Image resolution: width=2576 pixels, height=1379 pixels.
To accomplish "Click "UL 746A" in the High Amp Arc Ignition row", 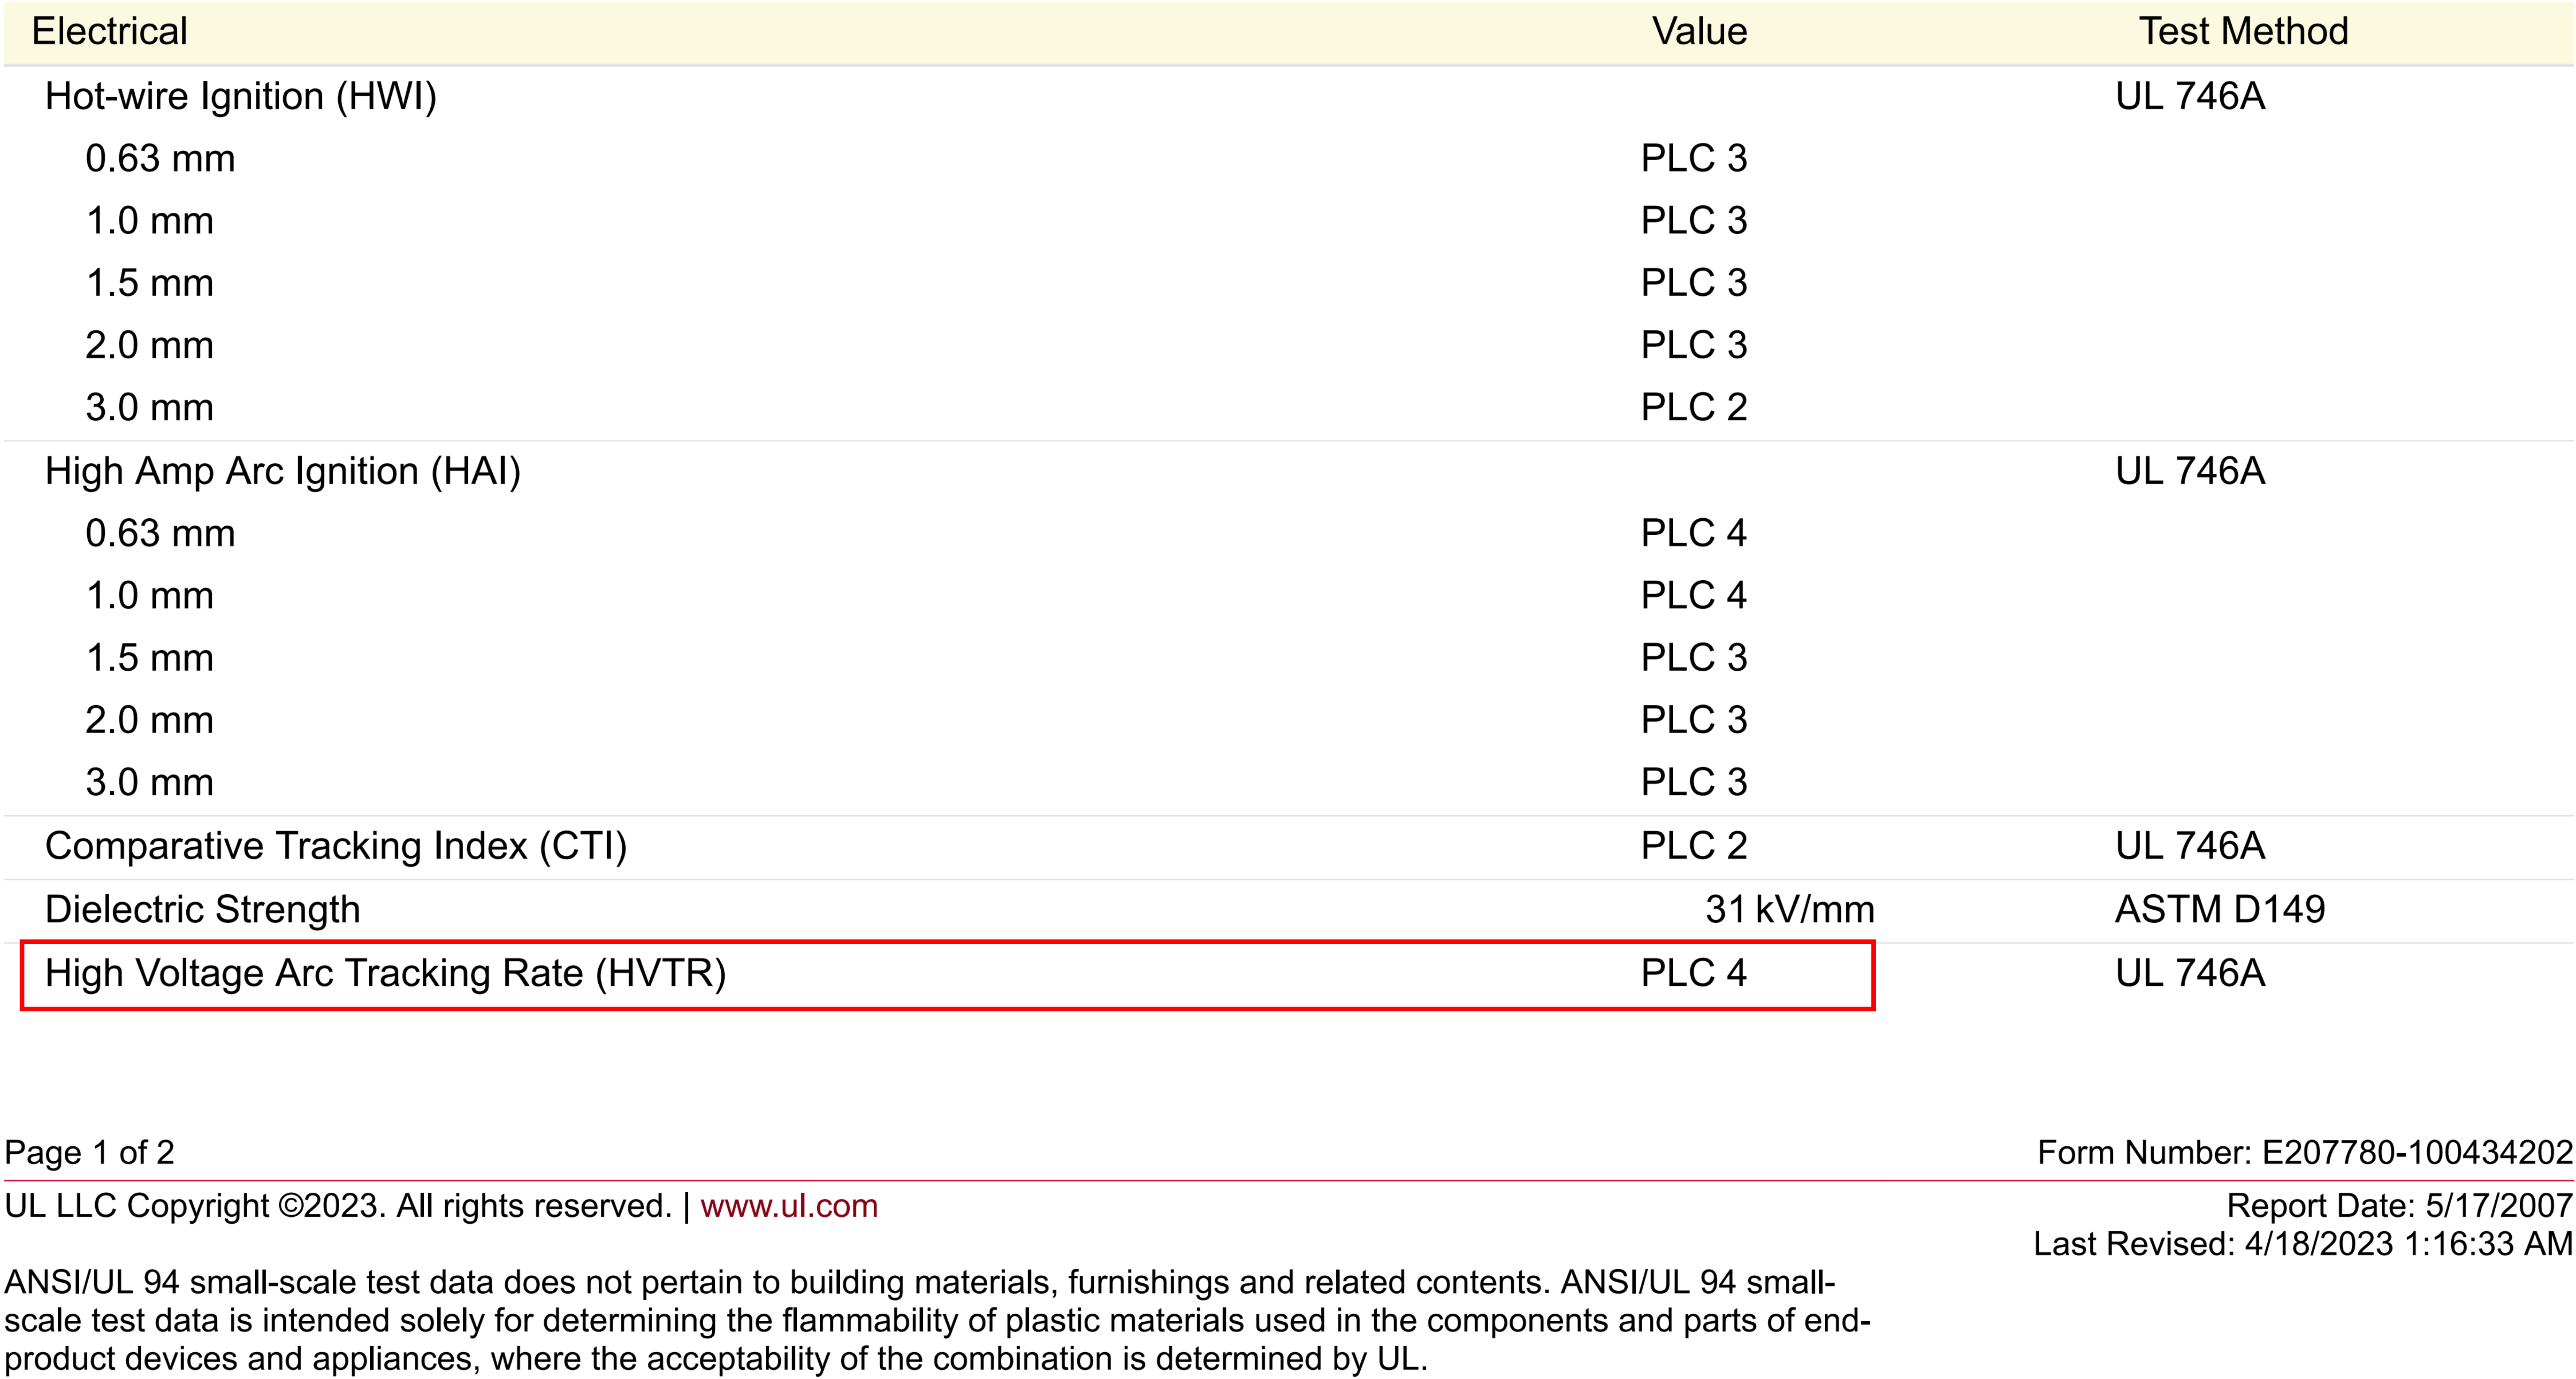I will pyautogui.click(x=2190, y=472).
